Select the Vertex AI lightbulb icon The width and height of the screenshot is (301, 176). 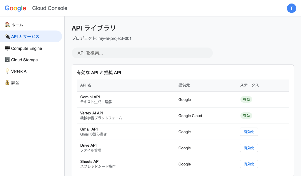(x=7, y=71)
